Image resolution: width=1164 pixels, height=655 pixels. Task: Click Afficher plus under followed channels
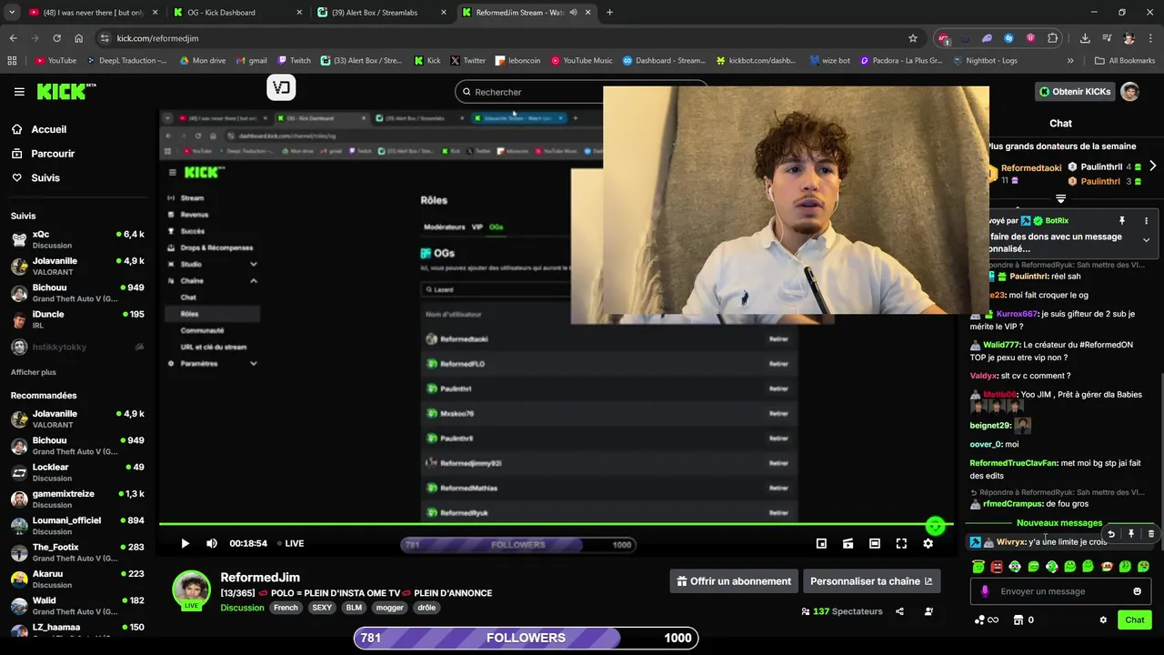pos(34,372)
